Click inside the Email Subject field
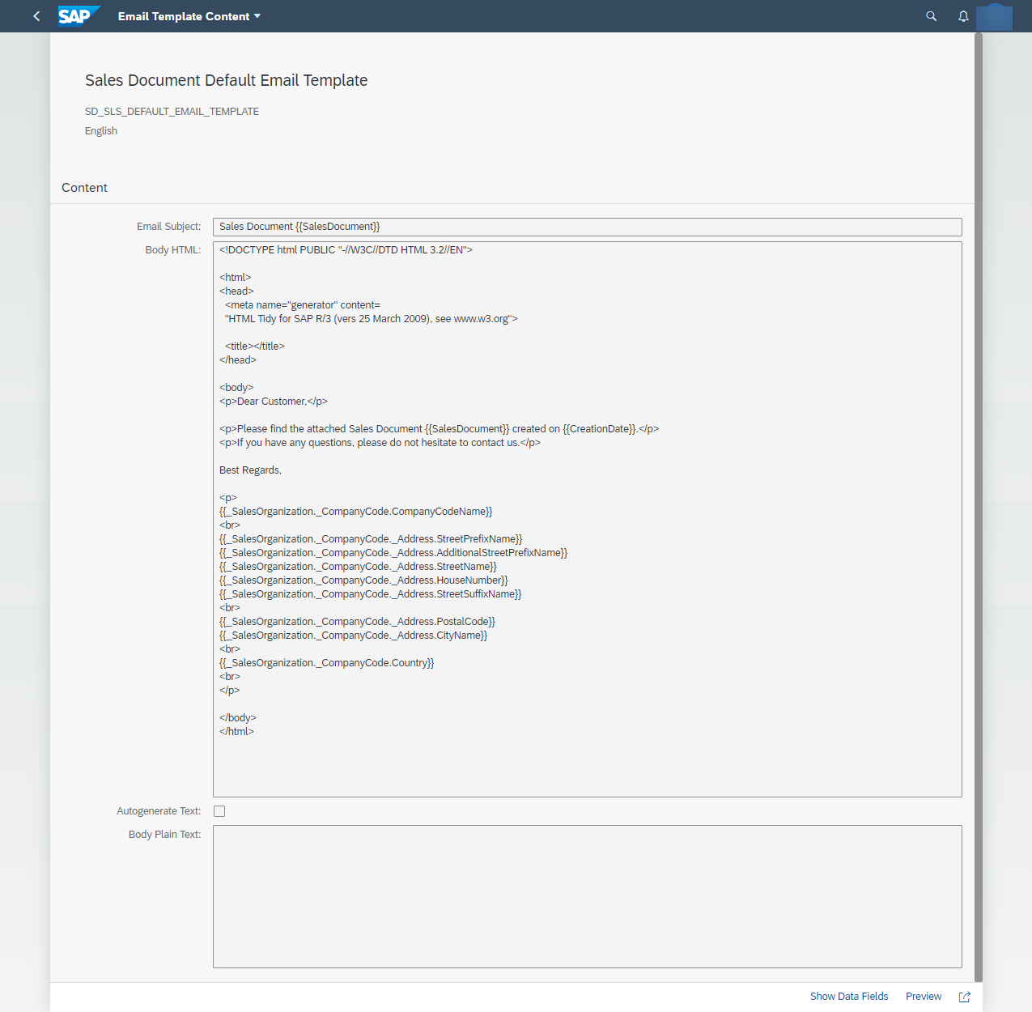 (587, 227)
